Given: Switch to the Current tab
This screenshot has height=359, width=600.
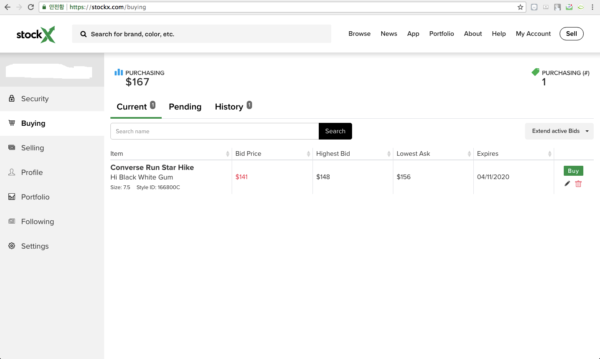Looking at the screenshot, I should (x=136, y=107).
